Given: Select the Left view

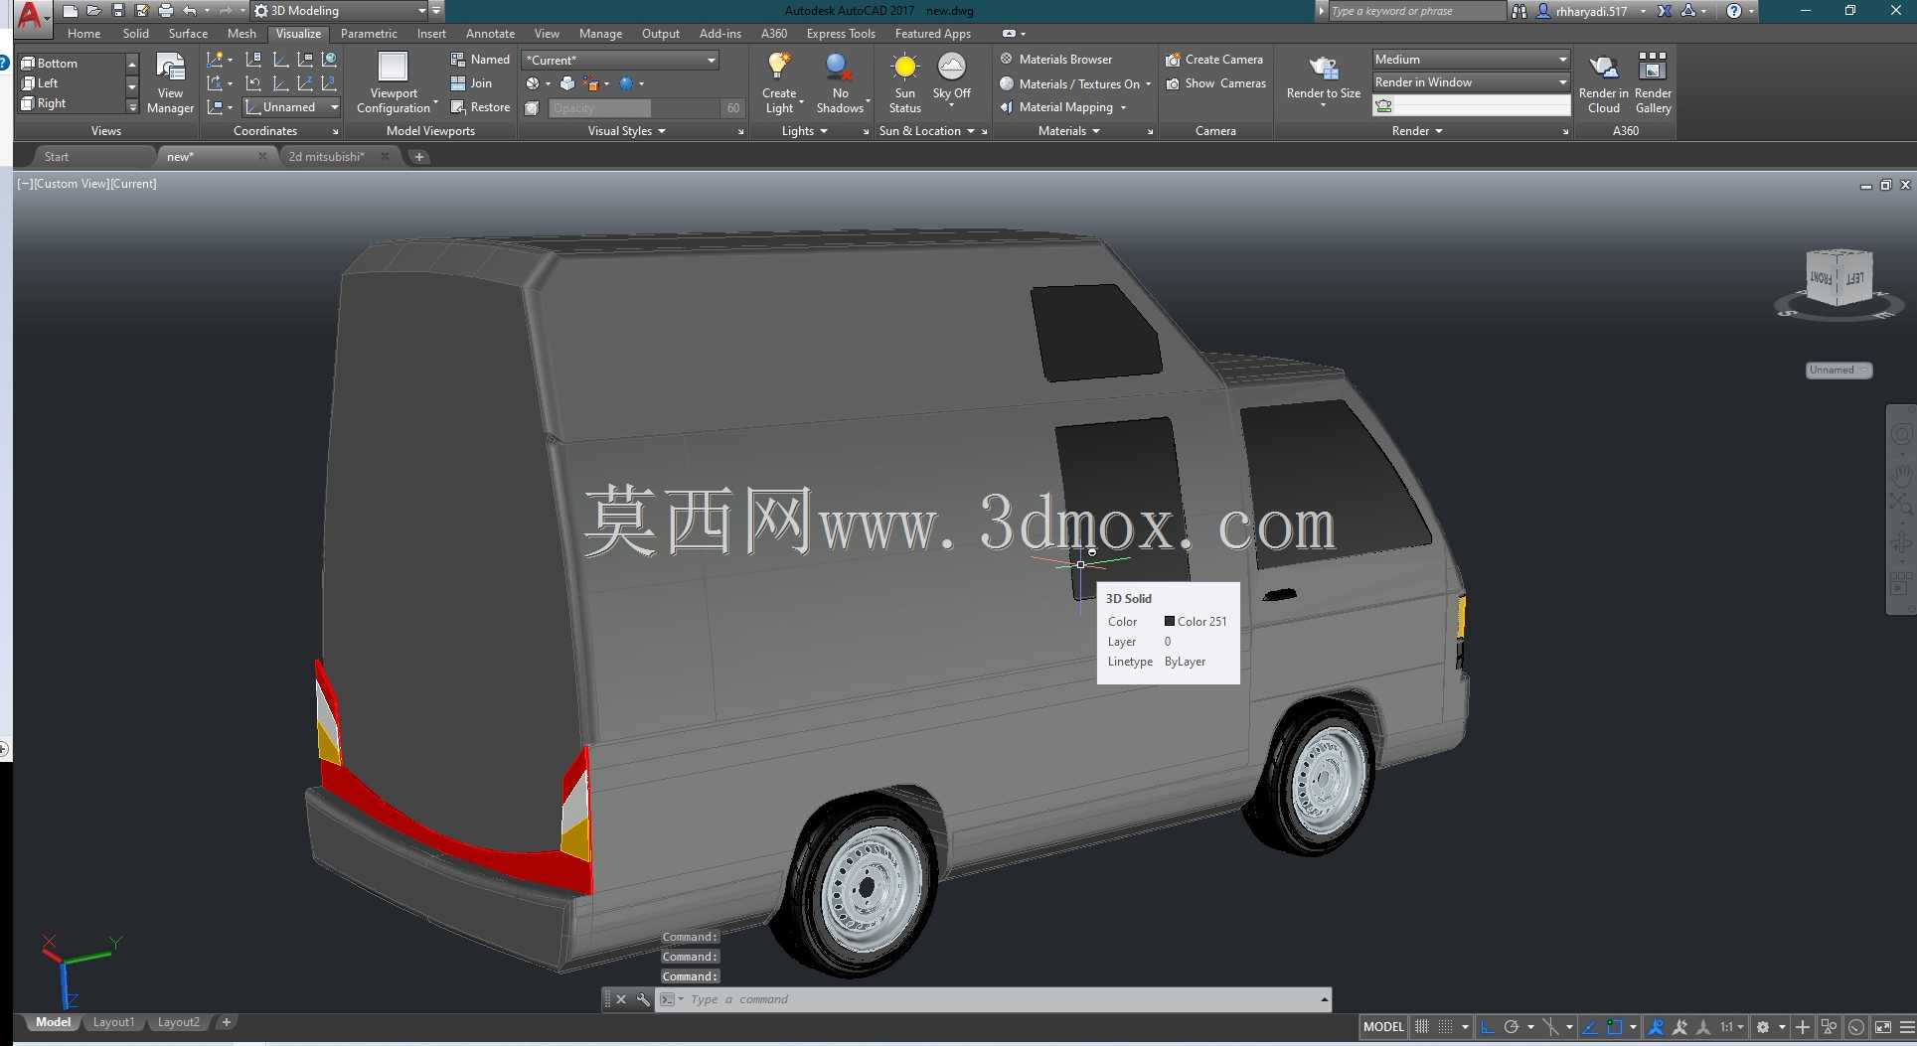Looking at the screenshot, I should (40, 83).
